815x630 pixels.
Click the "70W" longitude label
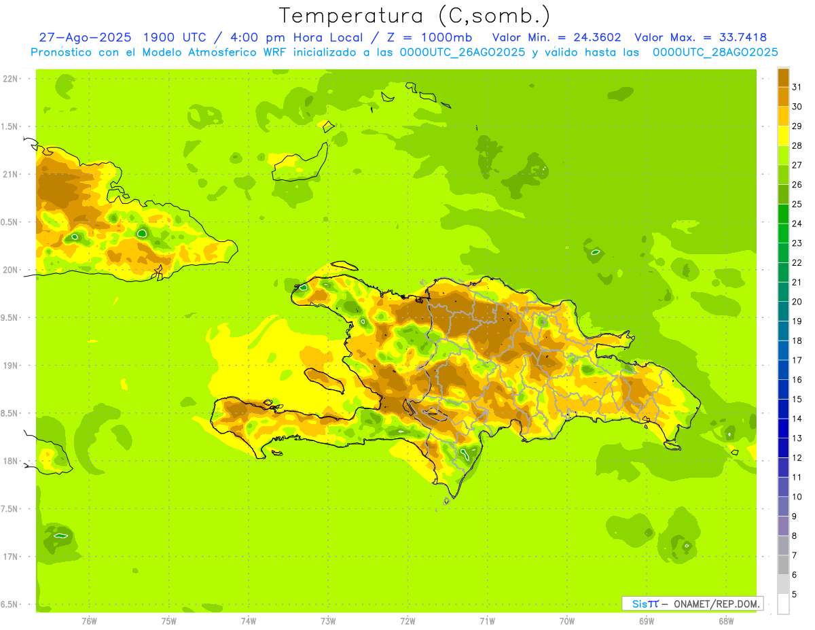pos(567,621)
